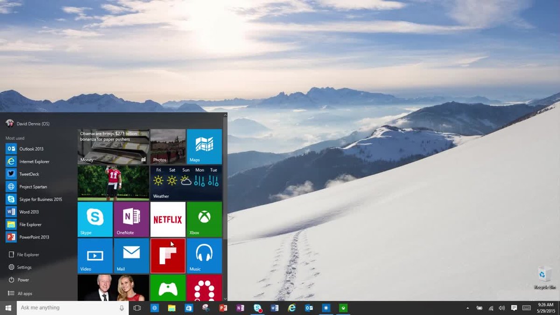Open Action Center from the system tray
This screenshot has width=560, height=315.
pyautogui.click(x=513, y=308)
